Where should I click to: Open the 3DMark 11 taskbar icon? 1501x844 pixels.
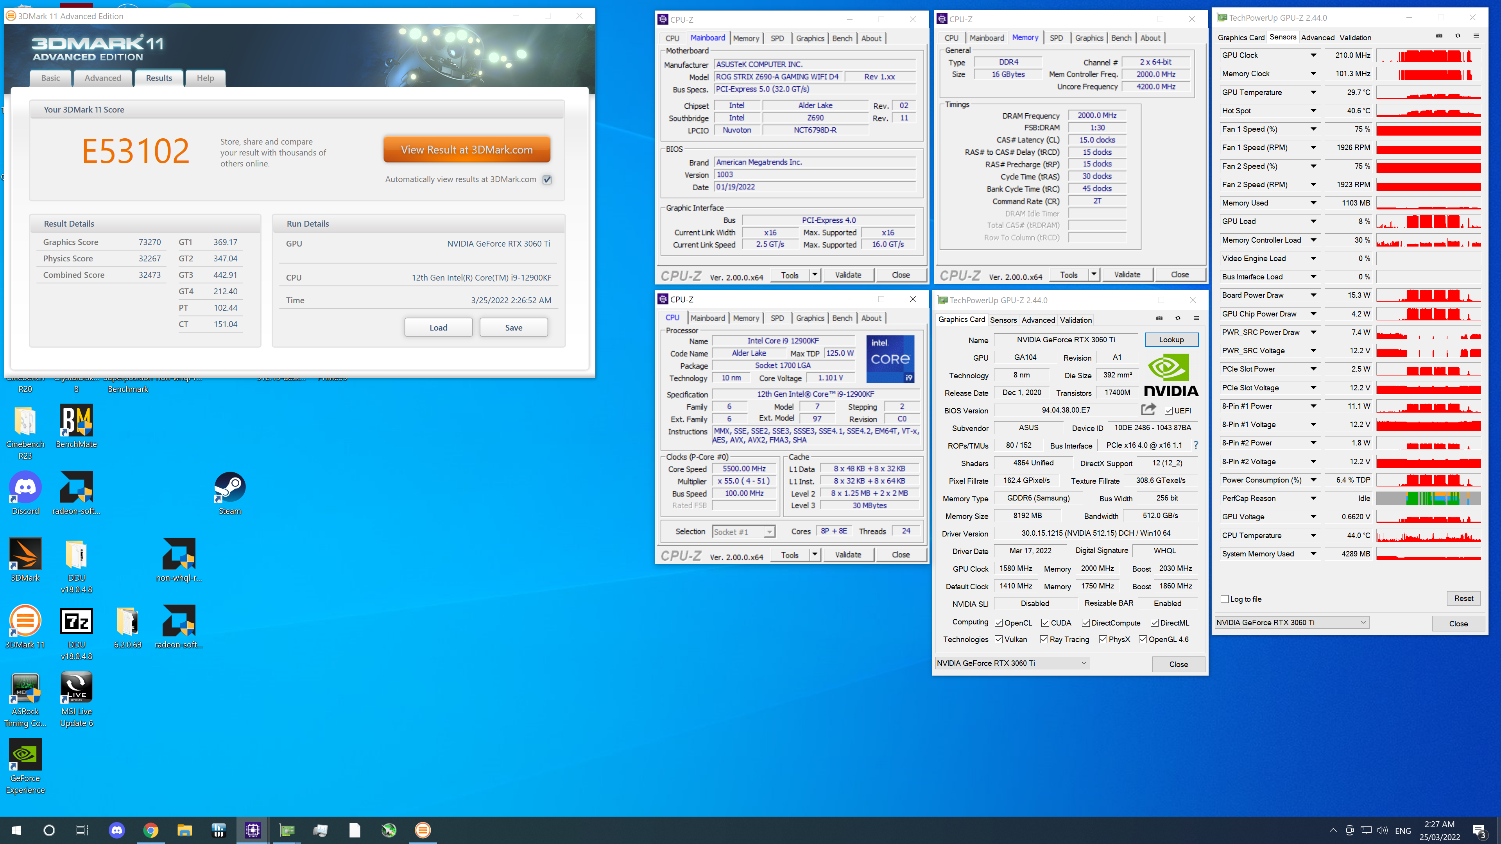423,831
